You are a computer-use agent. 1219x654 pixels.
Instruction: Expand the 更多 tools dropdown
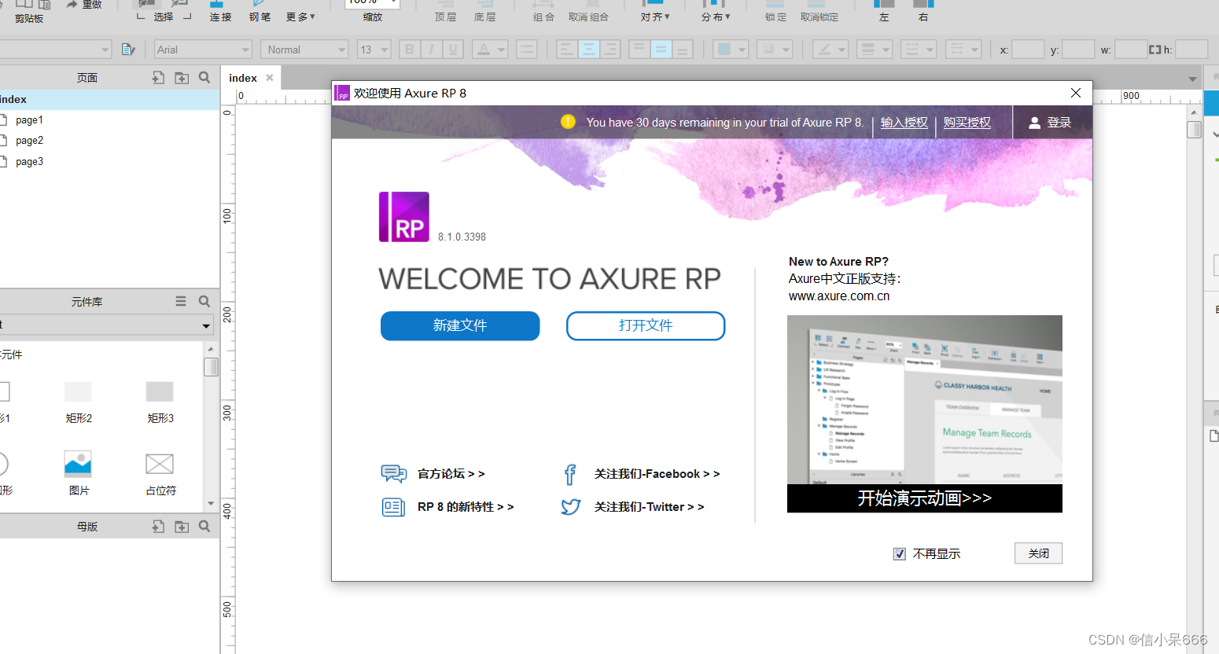coord(300,17)
